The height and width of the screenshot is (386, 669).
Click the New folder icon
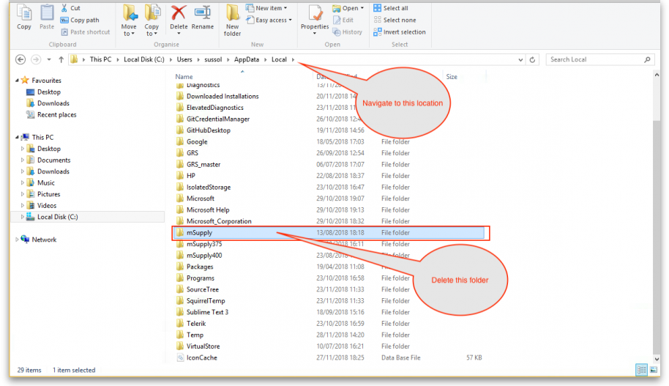pos(233,19)
